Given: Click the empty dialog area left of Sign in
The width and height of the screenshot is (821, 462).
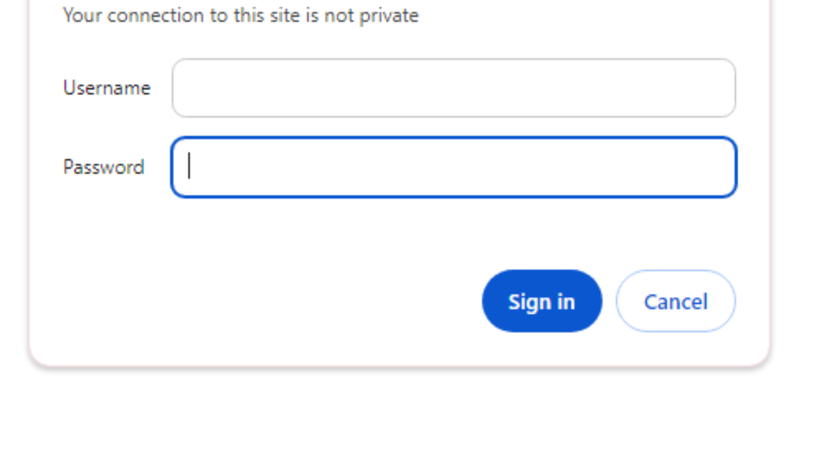Looking at the screenshot, I should pyautogui.click(x=257, y=301).
